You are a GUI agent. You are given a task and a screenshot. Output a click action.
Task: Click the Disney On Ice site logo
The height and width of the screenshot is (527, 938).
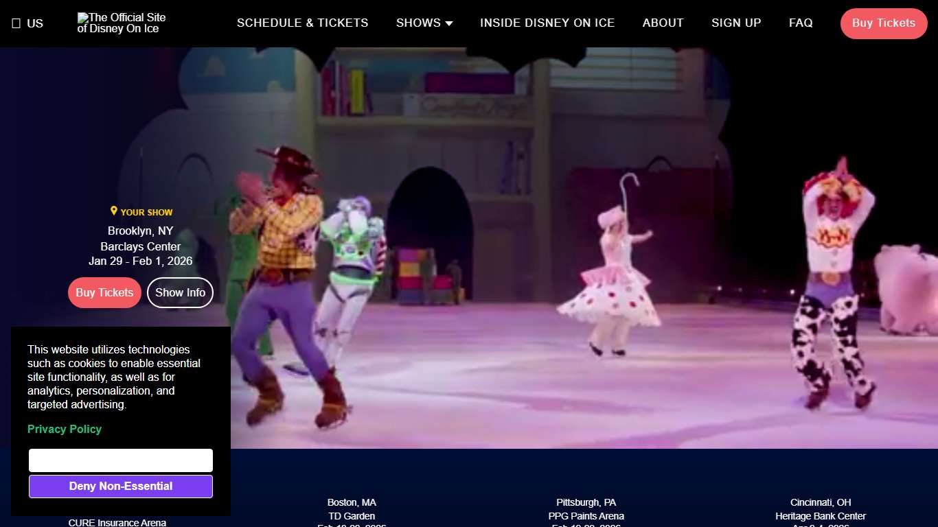(x=120, y=23)
